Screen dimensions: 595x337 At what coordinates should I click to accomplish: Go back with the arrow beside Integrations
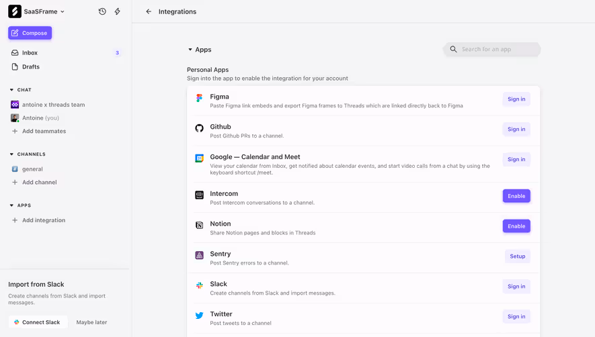pyautogui.click(x=149, y=11)
